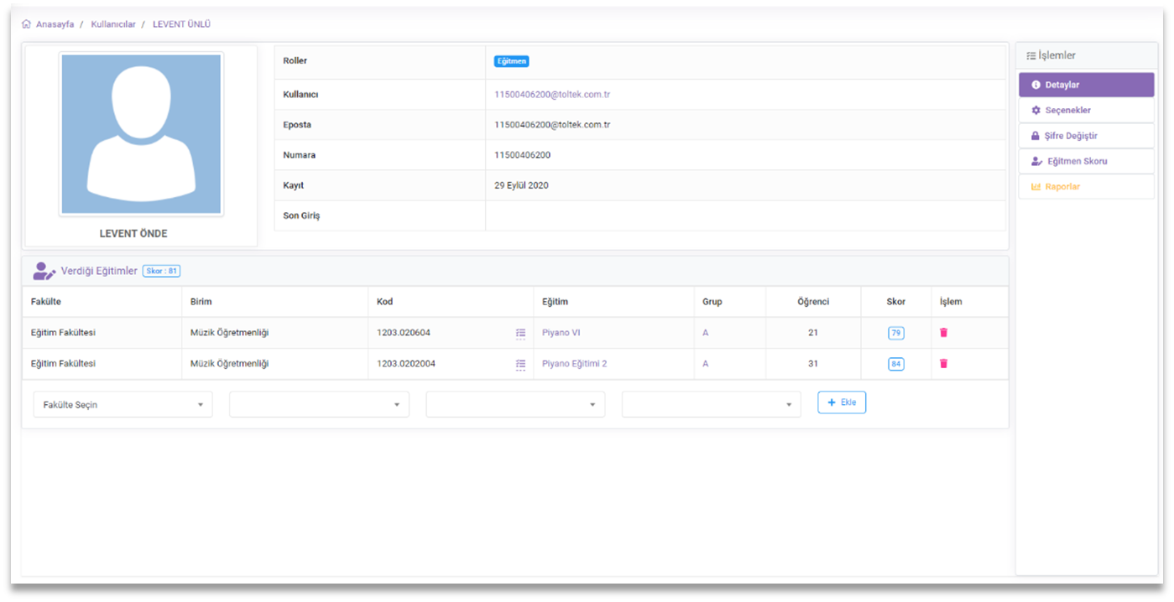Open Seçenekler from the İşlemler sidebar

point(1070,110)
